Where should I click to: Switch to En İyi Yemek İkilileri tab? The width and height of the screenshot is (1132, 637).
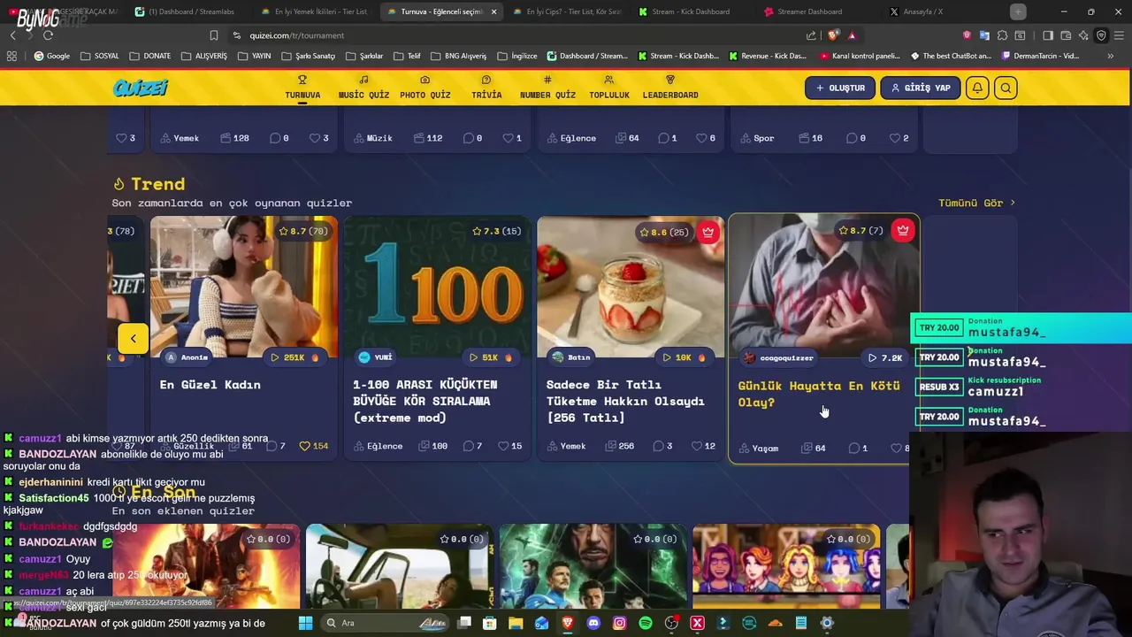(x=314, y=12)
